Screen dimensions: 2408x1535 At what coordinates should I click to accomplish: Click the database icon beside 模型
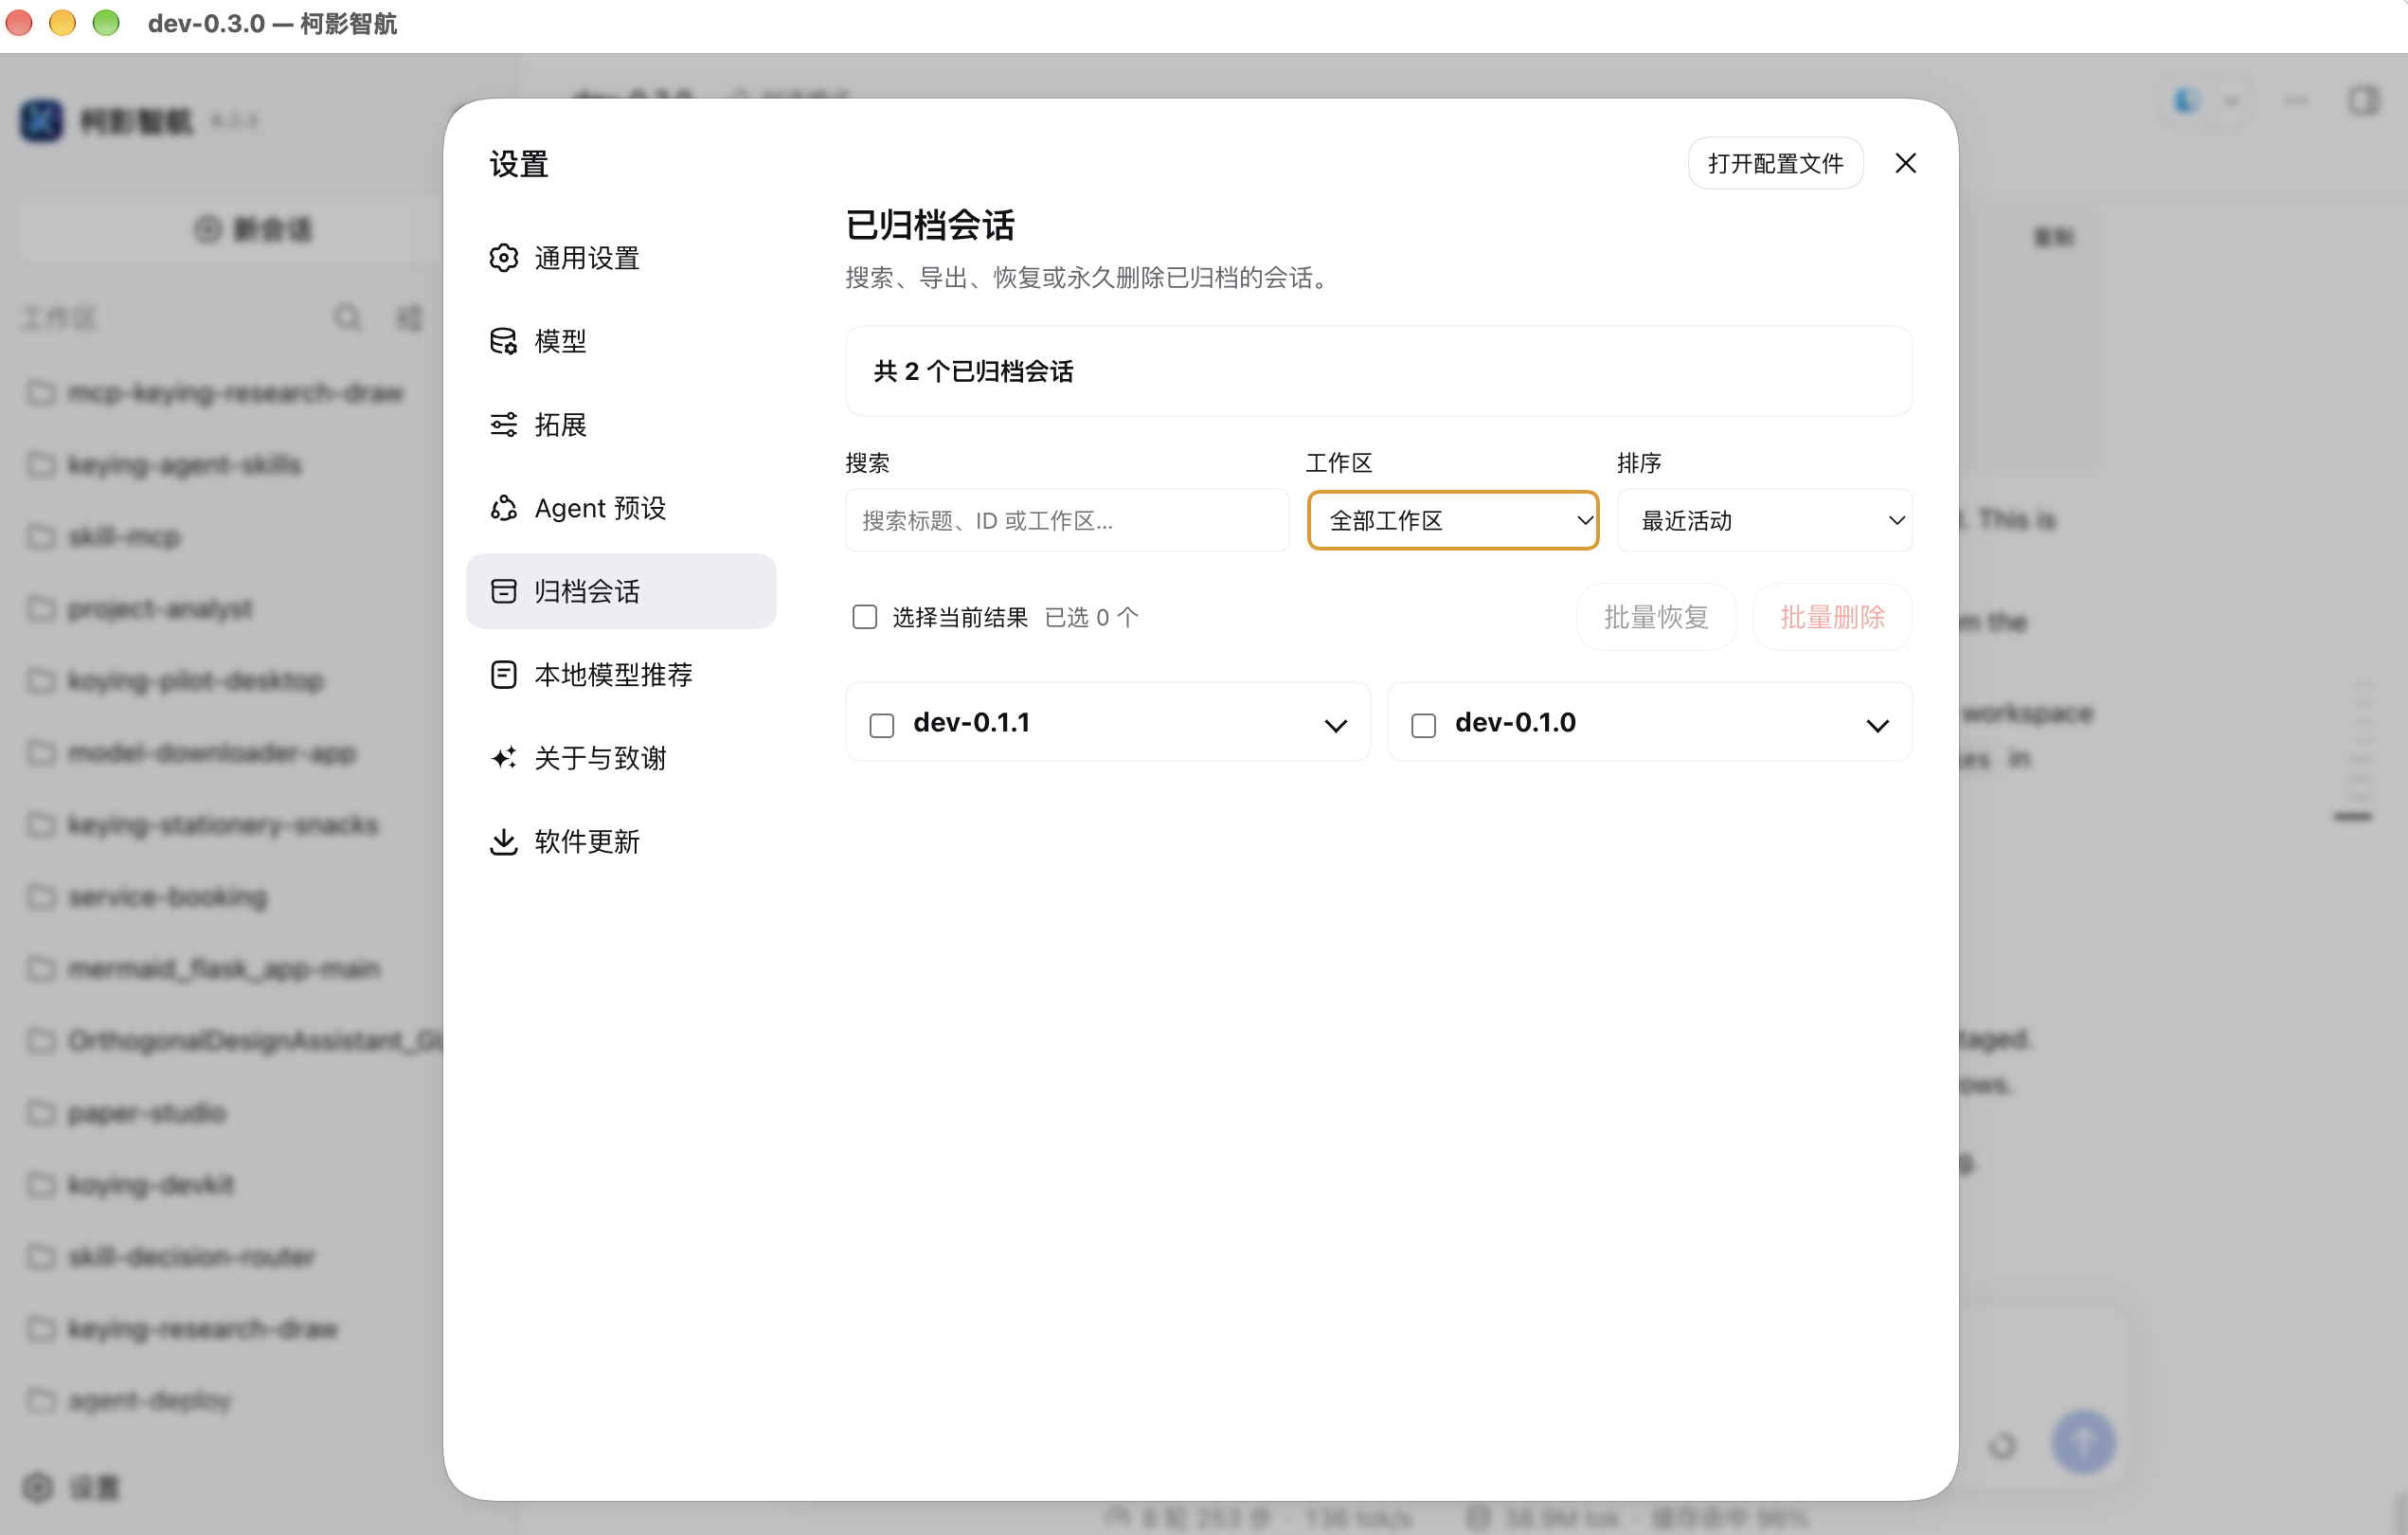(503, 341)
